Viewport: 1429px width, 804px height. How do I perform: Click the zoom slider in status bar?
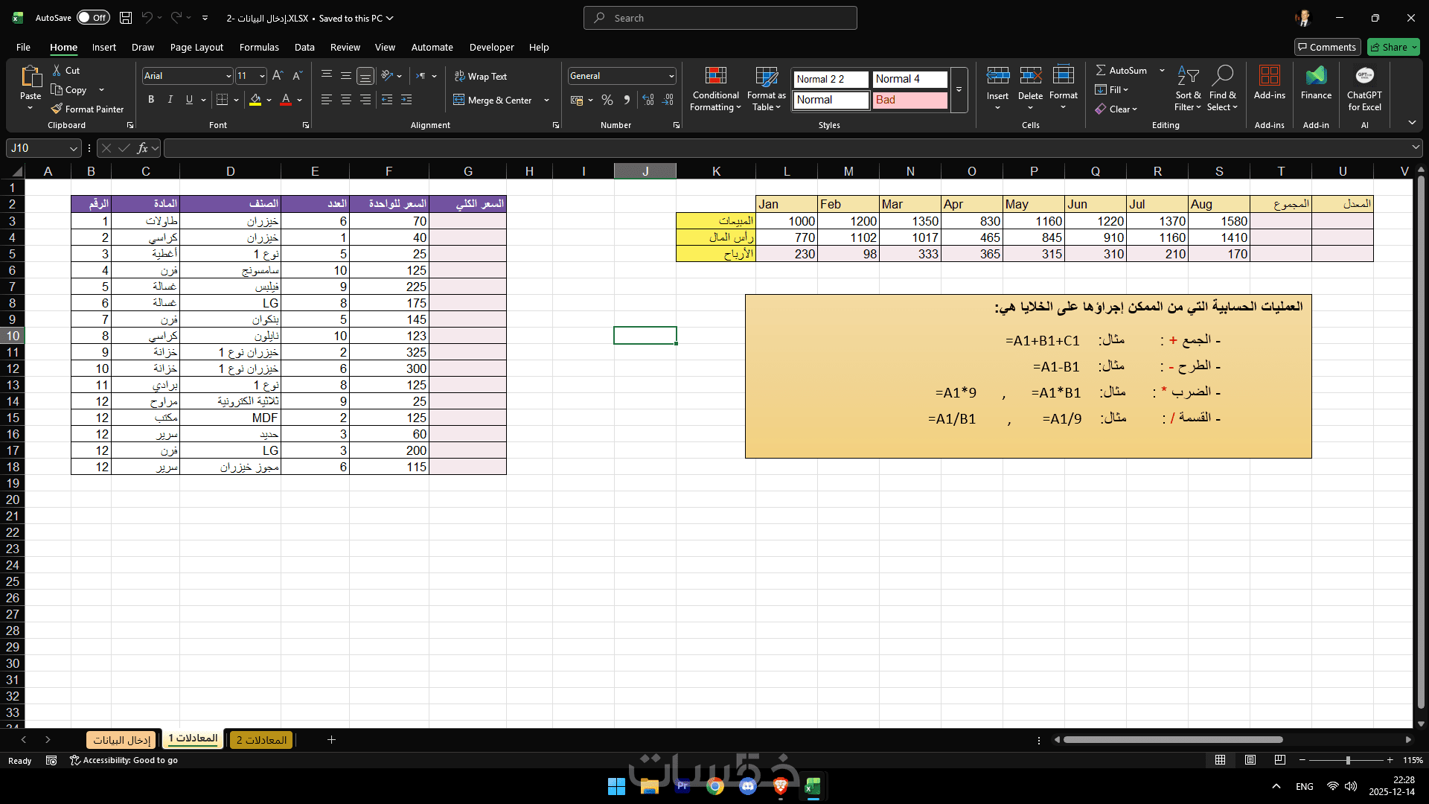(x=1348, y=760)
